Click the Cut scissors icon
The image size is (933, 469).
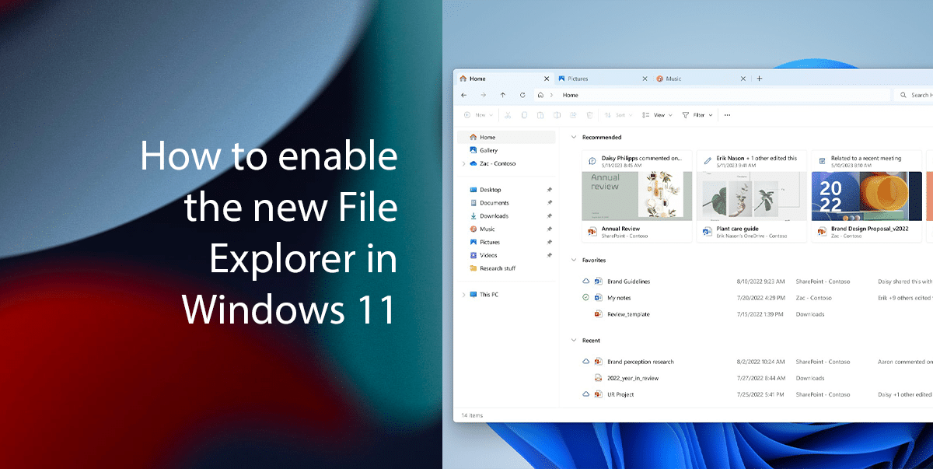tap(508, 115)
